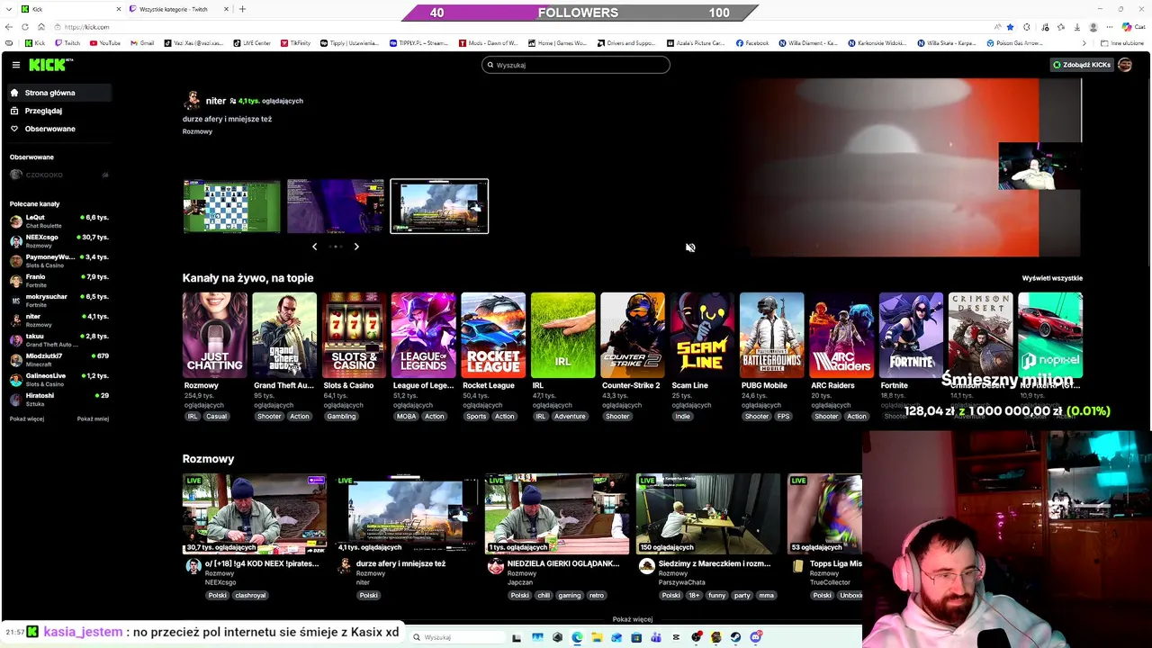Click the Kick Wyszukaj search field
The width and height of the screenshot is (1152, 648).
pos(576,65)
